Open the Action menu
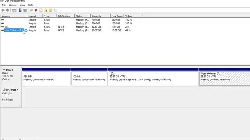Viewport: 250px width, 140px height. coord(12,5)
